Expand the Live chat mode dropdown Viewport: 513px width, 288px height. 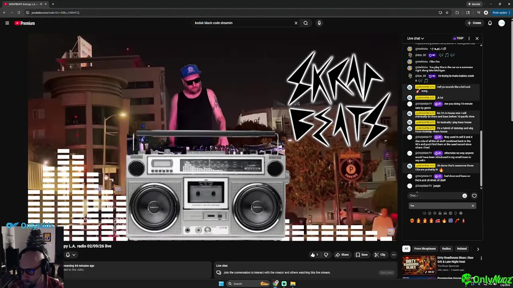tap(416, 38)
